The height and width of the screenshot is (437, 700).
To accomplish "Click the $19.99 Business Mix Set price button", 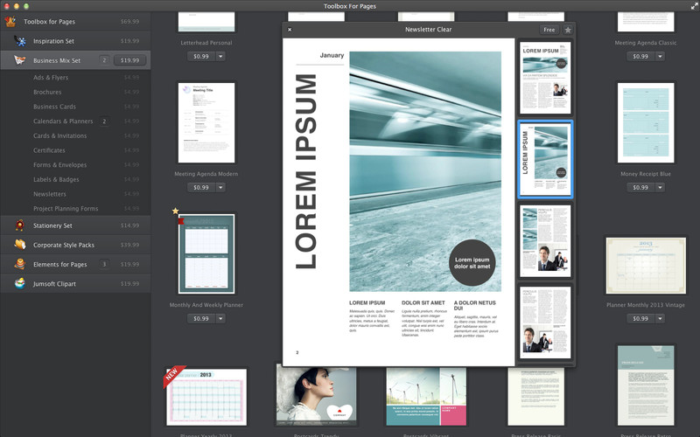I will pyautogui.click(x=129, y=60).
